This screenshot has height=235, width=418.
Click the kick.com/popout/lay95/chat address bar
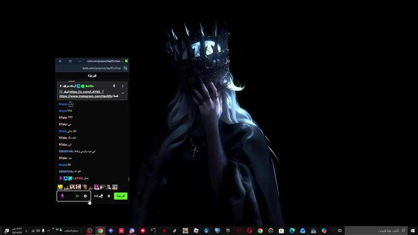(x=102, y=68)
